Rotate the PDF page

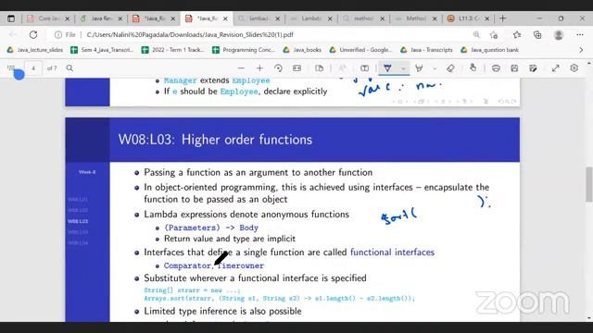click(278, 68)
